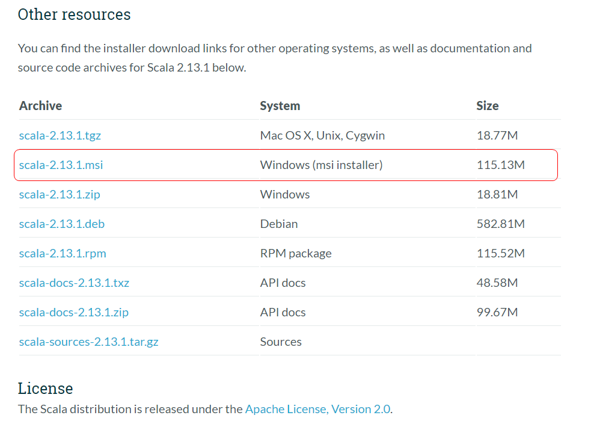Click 'API docs' in the txz row
Viewport: 597px width, 427px height.
click(283, 283)
